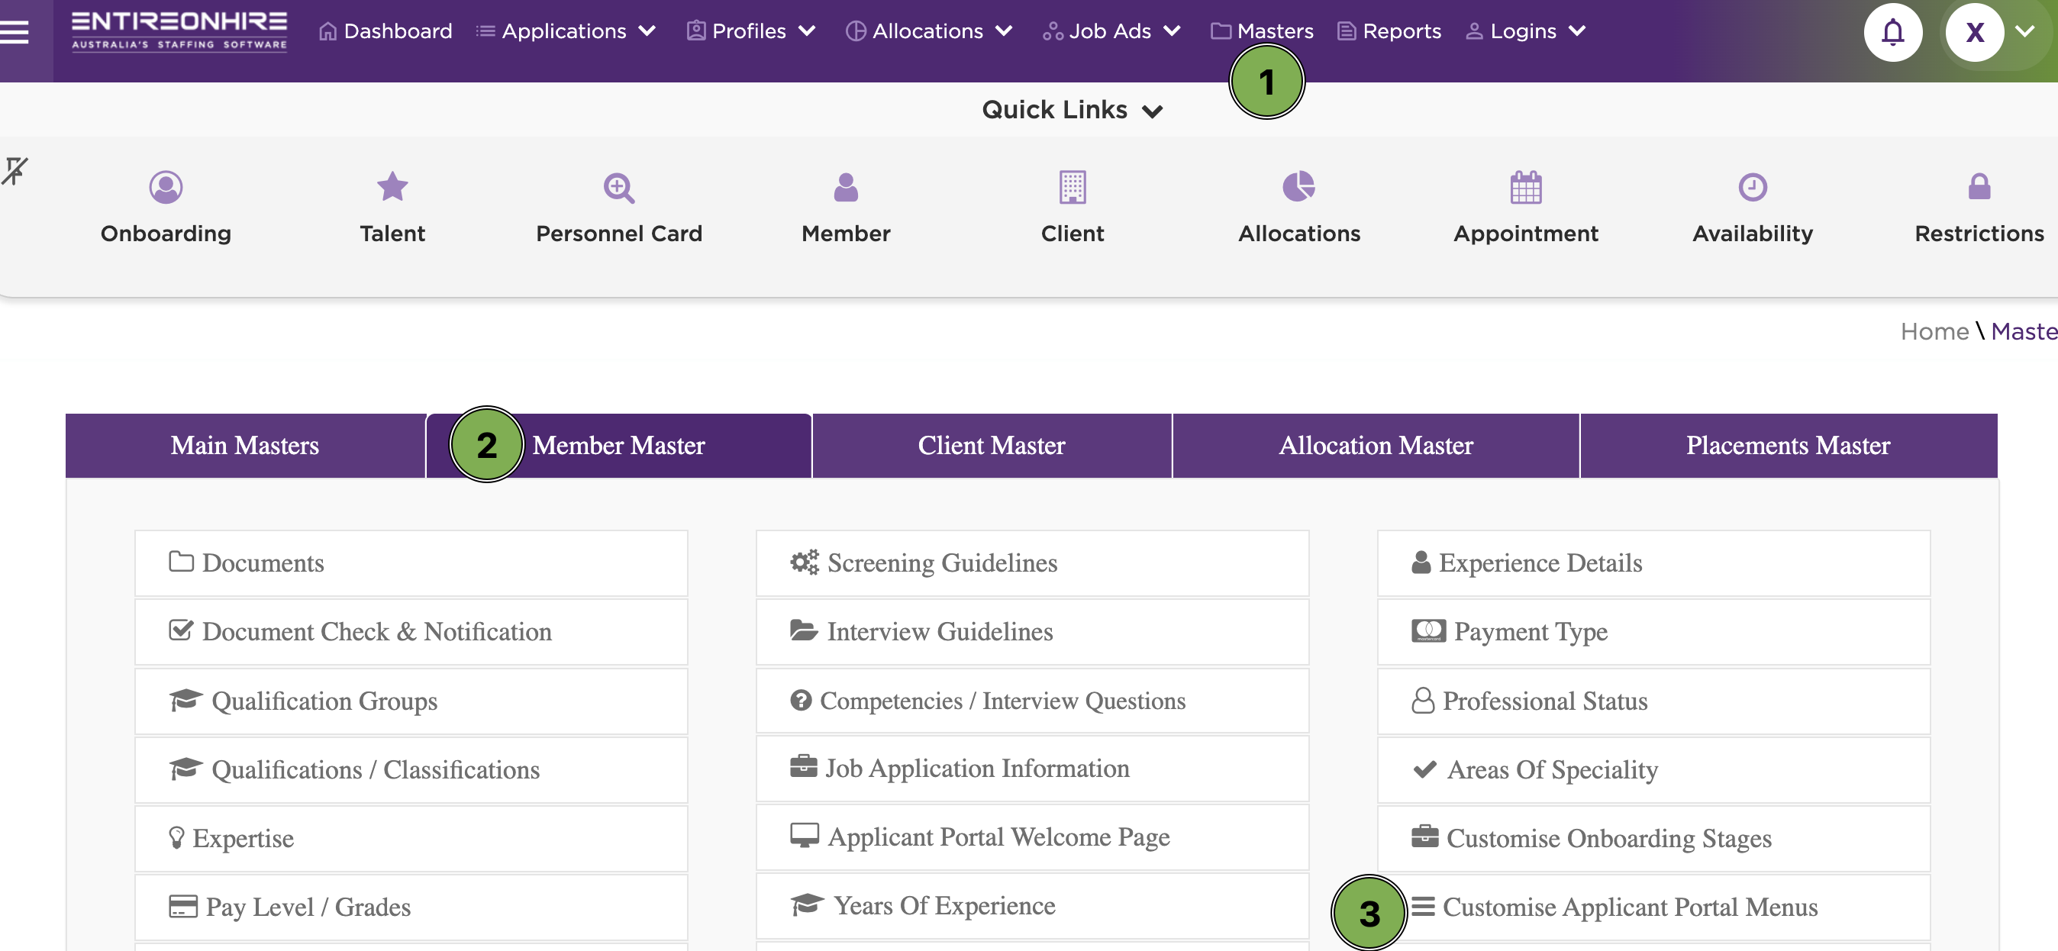Image resolution: width=2058 pixels, height=951 pixels.
Task: Switch to the Client Master tab
Action: pyautogui.click(x=992, y=446)
